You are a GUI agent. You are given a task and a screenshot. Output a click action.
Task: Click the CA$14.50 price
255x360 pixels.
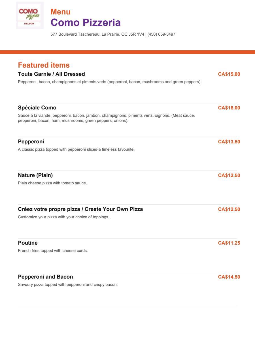229,277
